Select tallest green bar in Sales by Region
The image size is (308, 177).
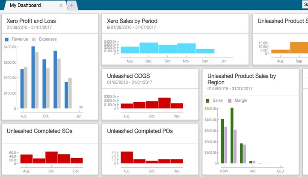[232, 136]
